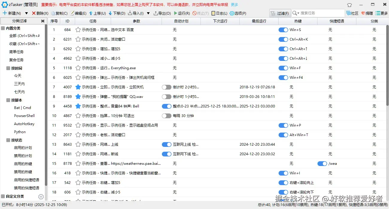This screenshot has width=389, height=209.
Task: Unstar the task with ID 4007
Action: pos(78,87)
